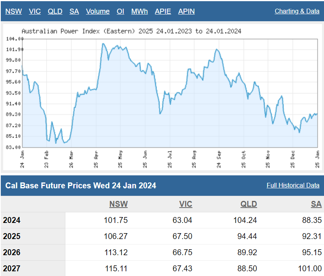
Task: Click the 2027 row label
Action: tap(12, 269)
